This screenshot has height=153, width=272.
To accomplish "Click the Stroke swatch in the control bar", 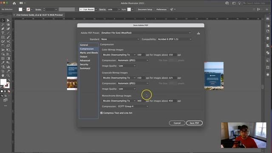I will pyautogui.click(x=28, y=9).
